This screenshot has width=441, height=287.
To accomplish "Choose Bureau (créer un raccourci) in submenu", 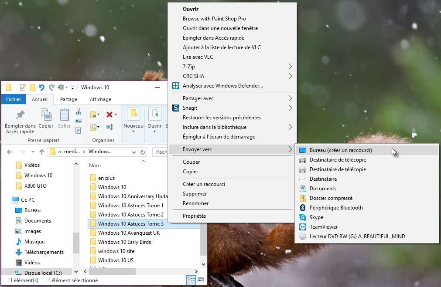I will click(341, 150).
